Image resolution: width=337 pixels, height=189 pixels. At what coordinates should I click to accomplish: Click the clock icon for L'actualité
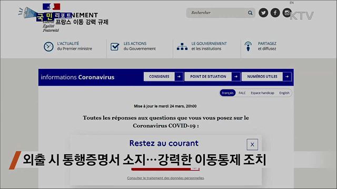click(x=48, y=47)
